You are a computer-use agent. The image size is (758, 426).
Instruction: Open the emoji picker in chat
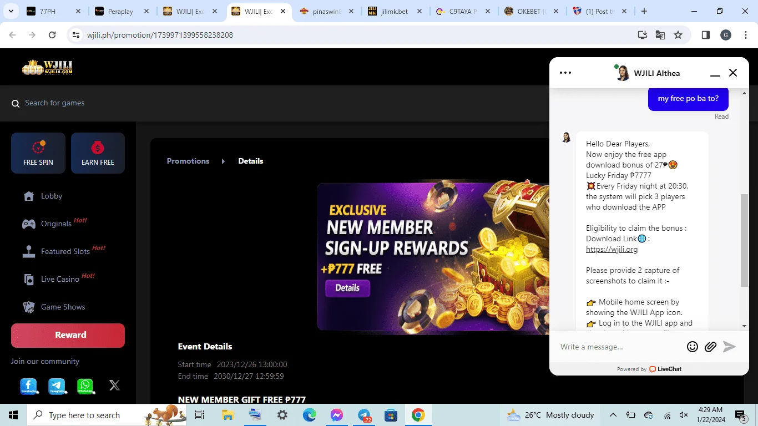(x=693, y=347)
